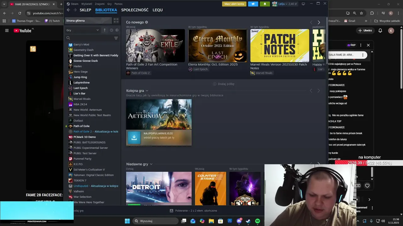The image size is (403, 226).
Task: Open the Marvel Rivals Patch Notes thumbnail
Action: tap(280, 46)
